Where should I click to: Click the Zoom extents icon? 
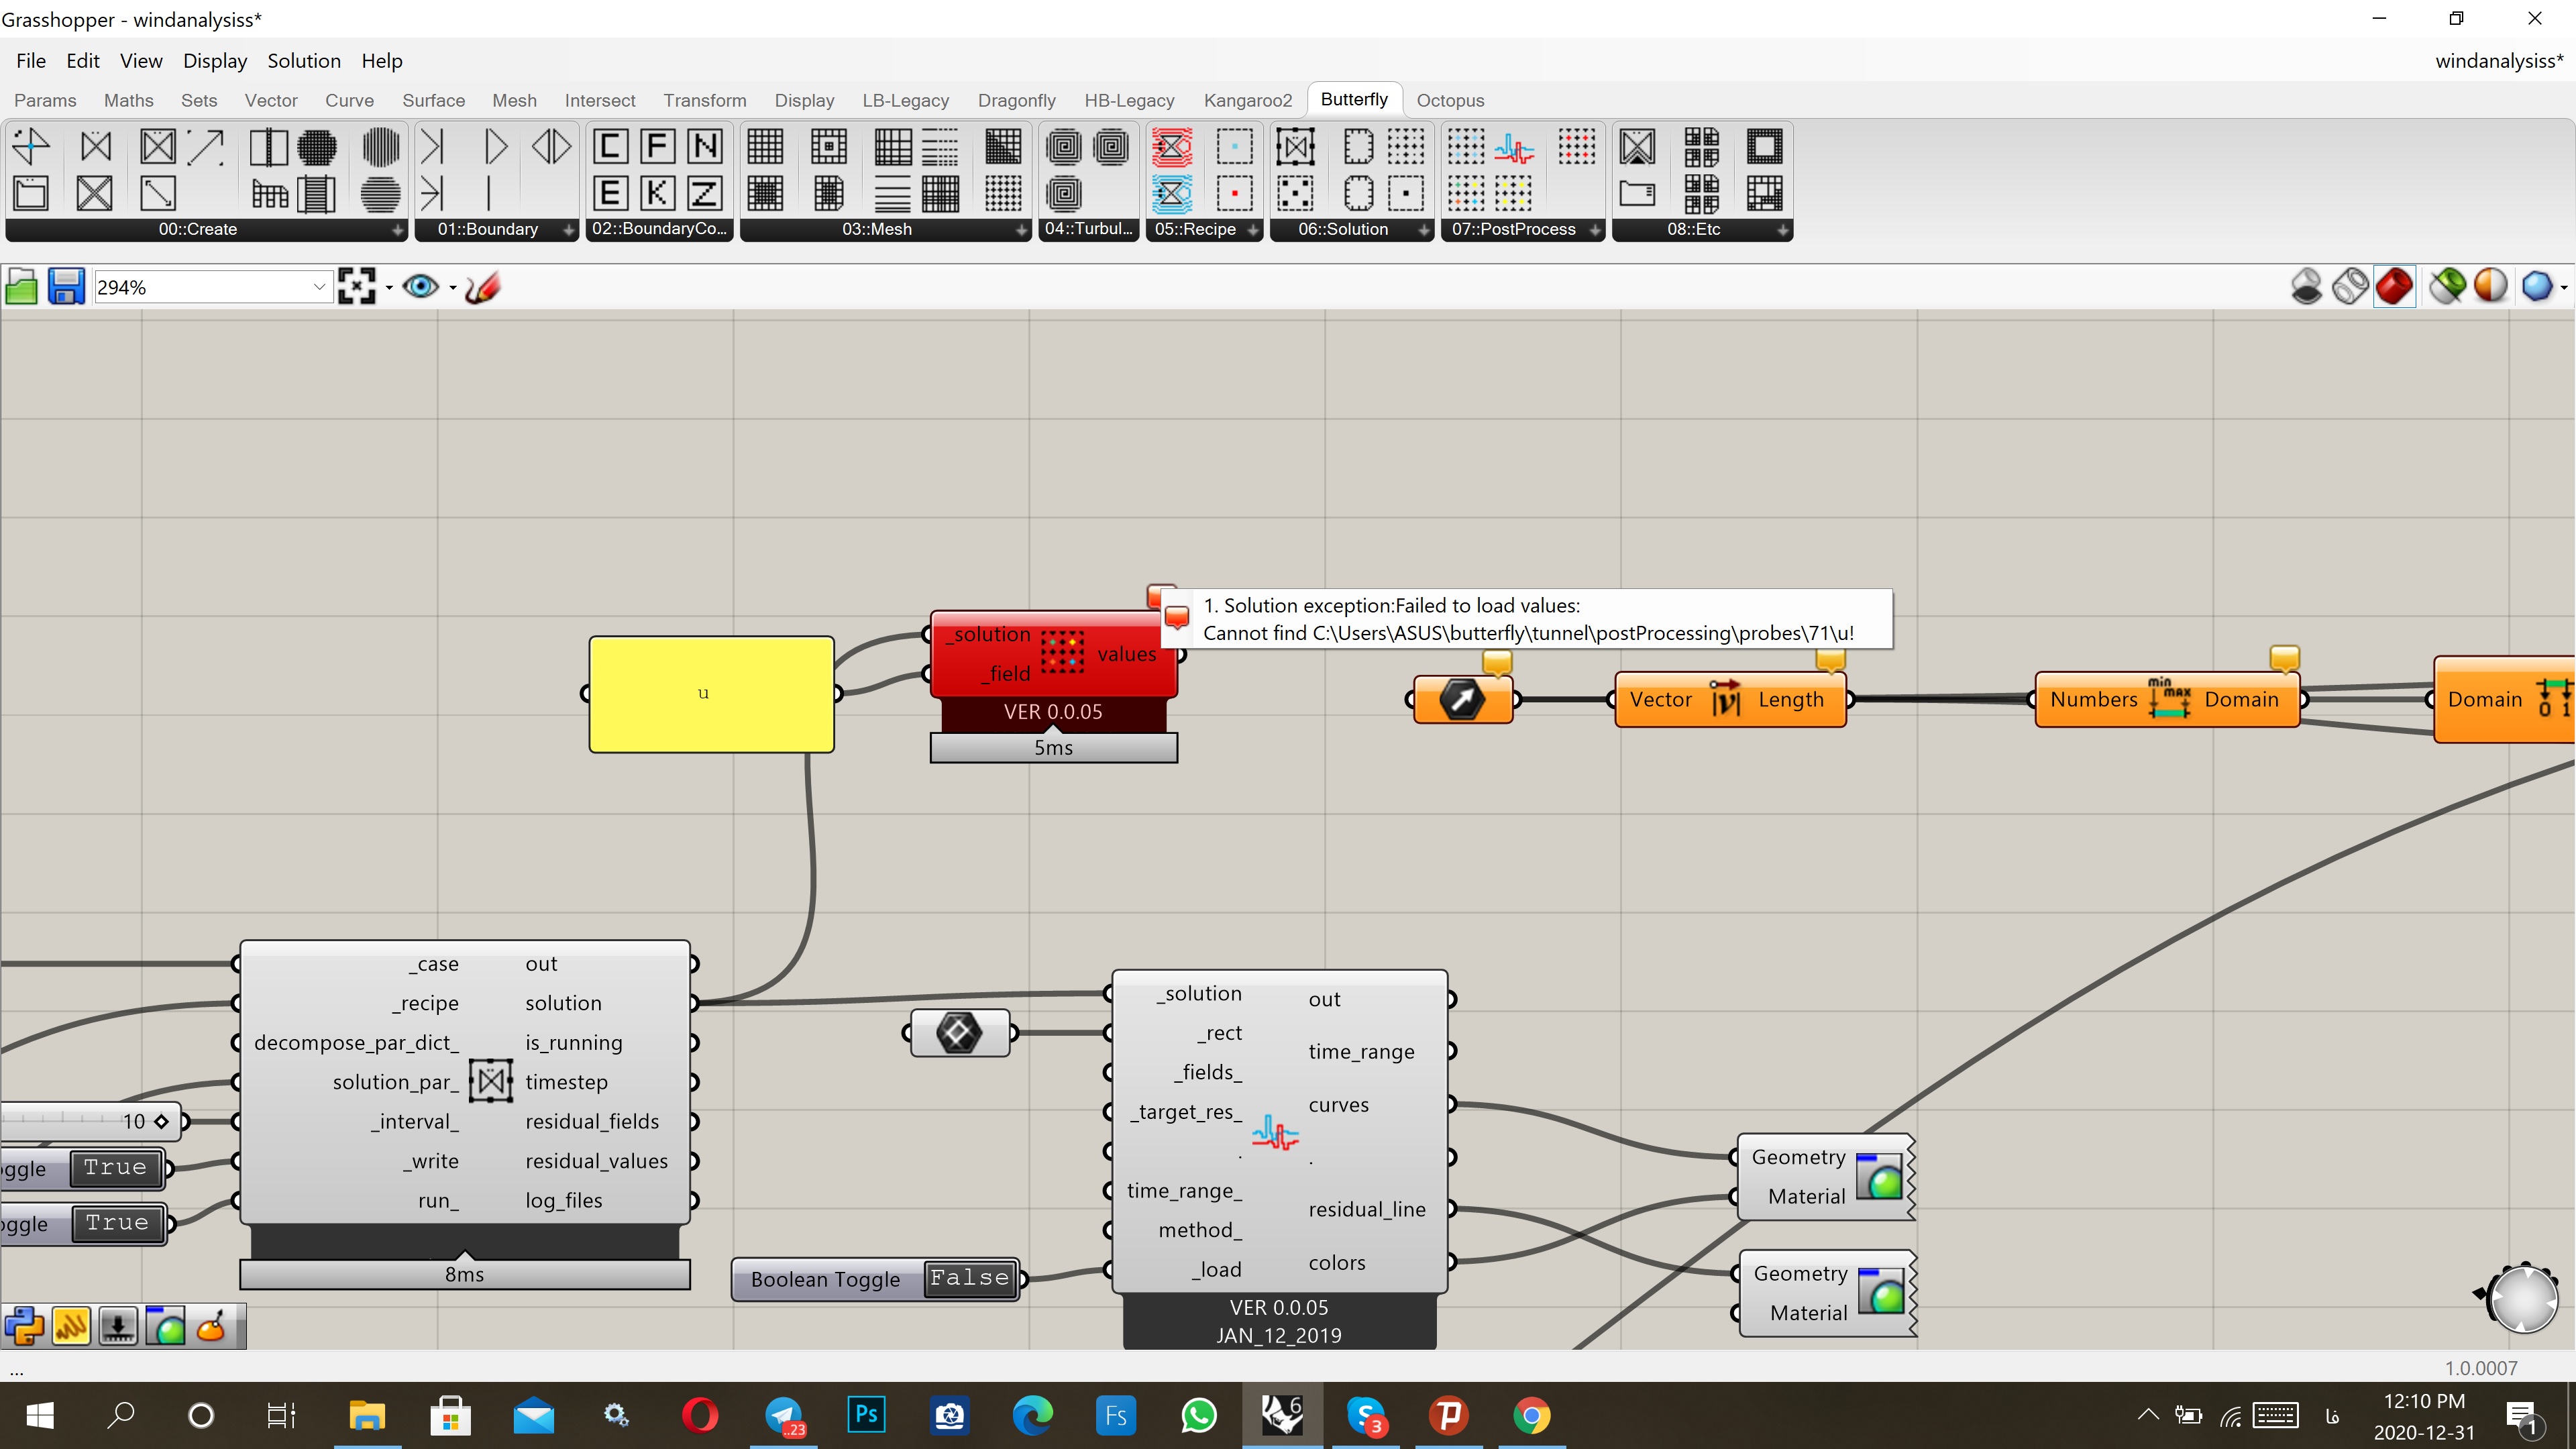click(357, 288)
